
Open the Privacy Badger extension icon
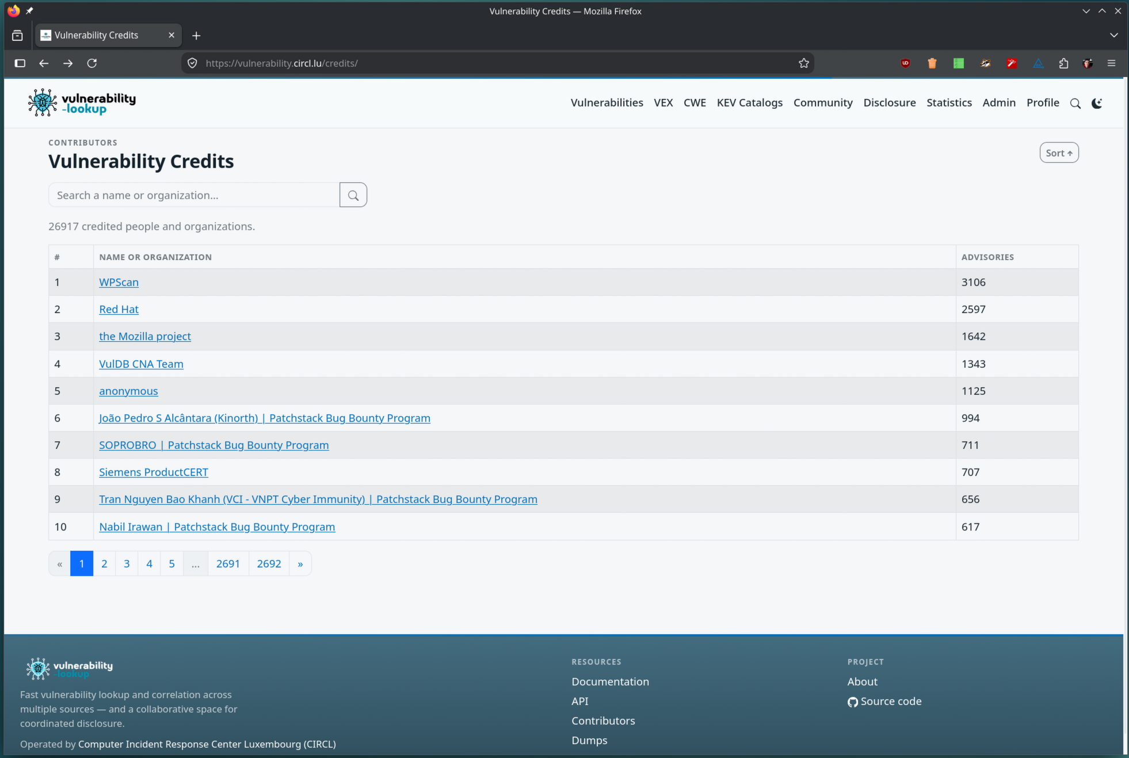click(985, 63)
